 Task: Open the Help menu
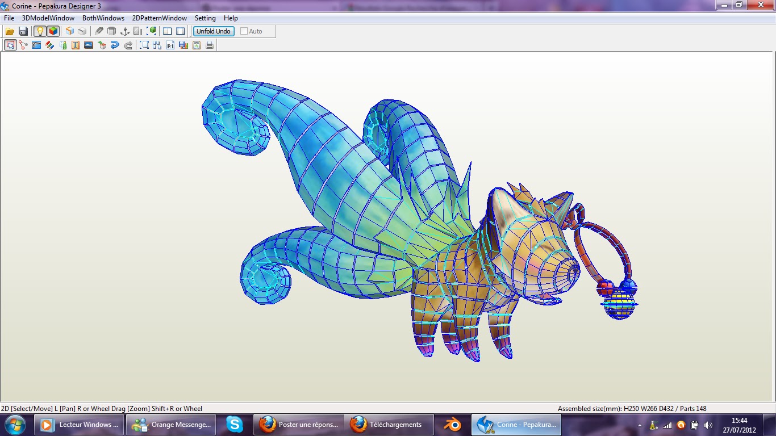(x=231, y=18)
